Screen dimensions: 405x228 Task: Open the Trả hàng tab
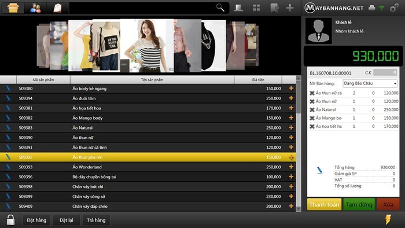(x=96, y=220)
